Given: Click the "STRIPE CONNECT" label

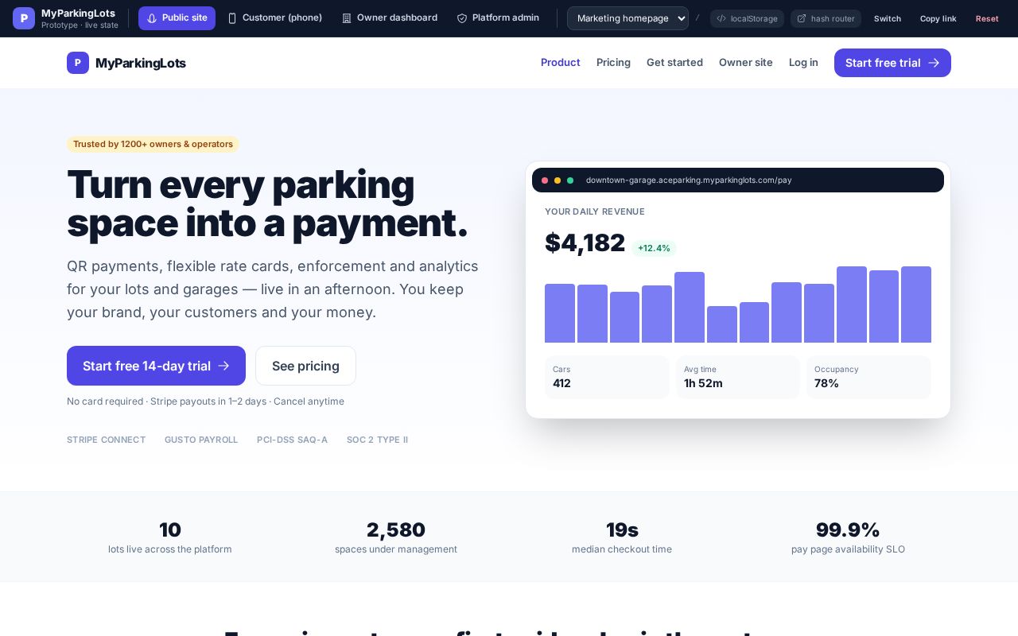Looking at the screenshot, I should click(x=107, y=440).
